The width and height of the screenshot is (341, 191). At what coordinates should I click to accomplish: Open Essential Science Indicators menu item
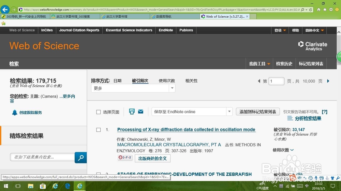coord(129,30)
